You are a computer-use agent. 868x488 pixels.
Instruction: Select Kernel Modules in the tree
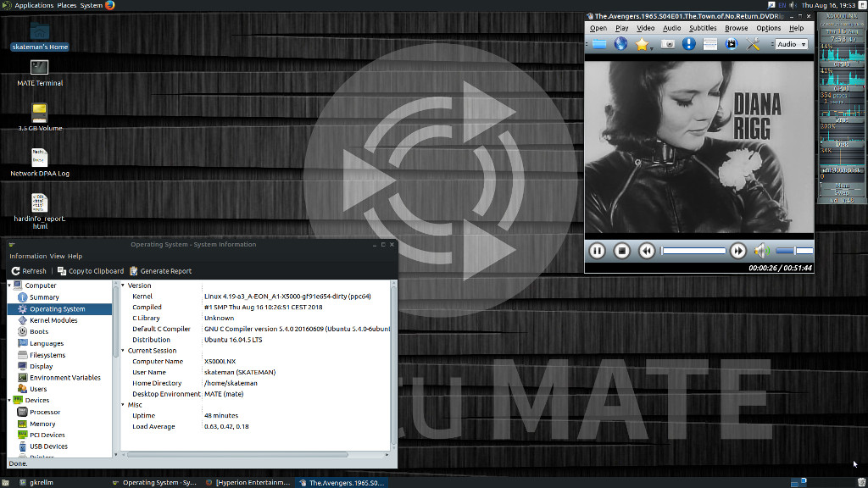tap(53, 320)
